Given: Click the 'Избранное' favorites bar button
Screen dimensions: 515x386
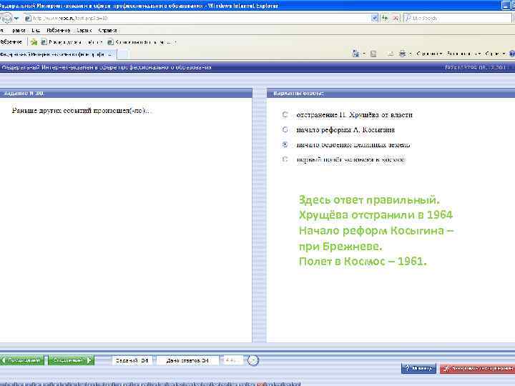Looking at the screenshot, I should (11, 41).
